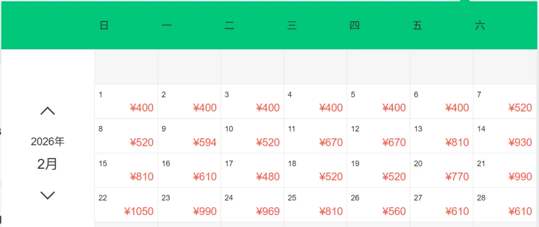Click the 六 Saturday column header
Screen dimensions: 539x227
[480, 26]
